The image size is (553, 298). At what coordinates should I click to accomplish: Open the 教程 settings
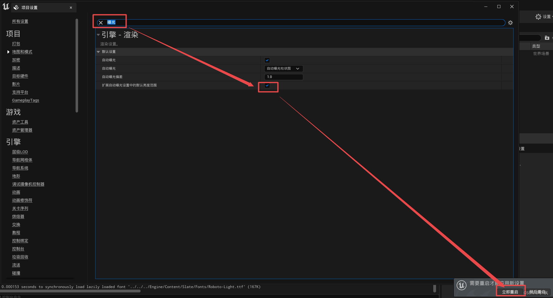16,233
